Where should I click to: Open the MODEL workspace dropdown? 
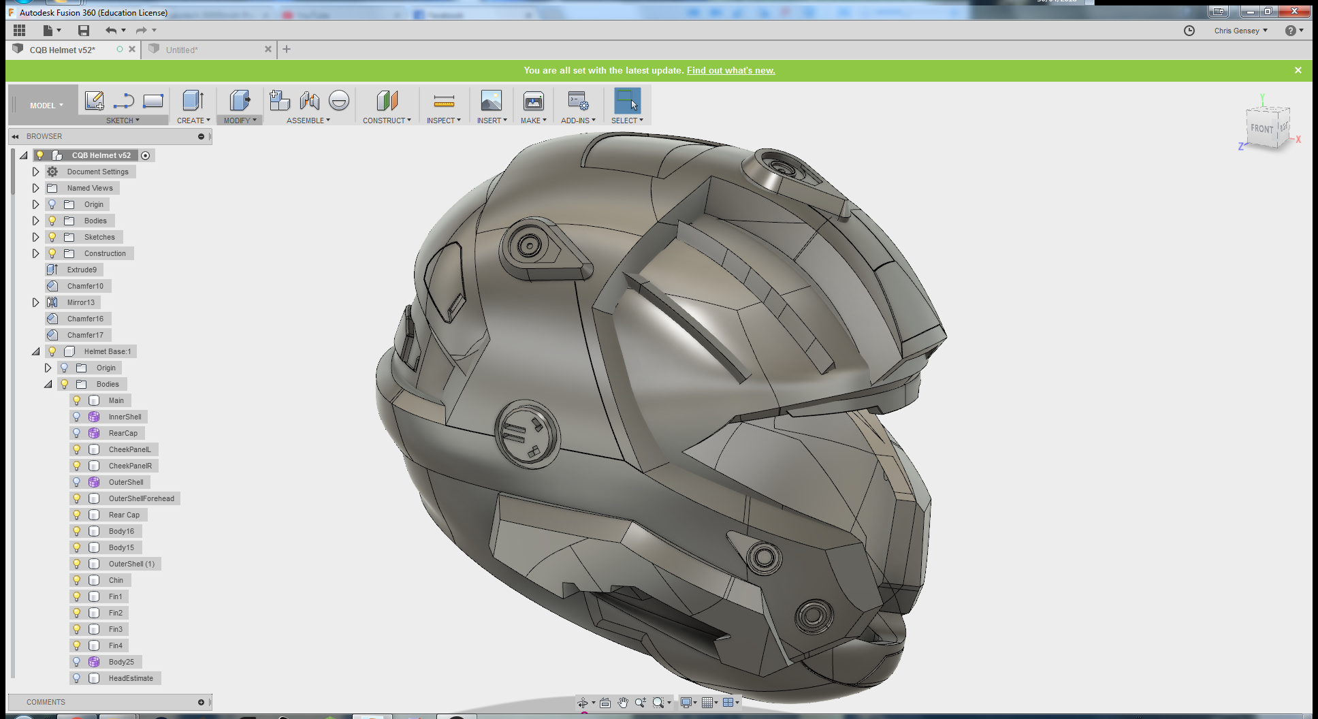click(x=46, y=106)
